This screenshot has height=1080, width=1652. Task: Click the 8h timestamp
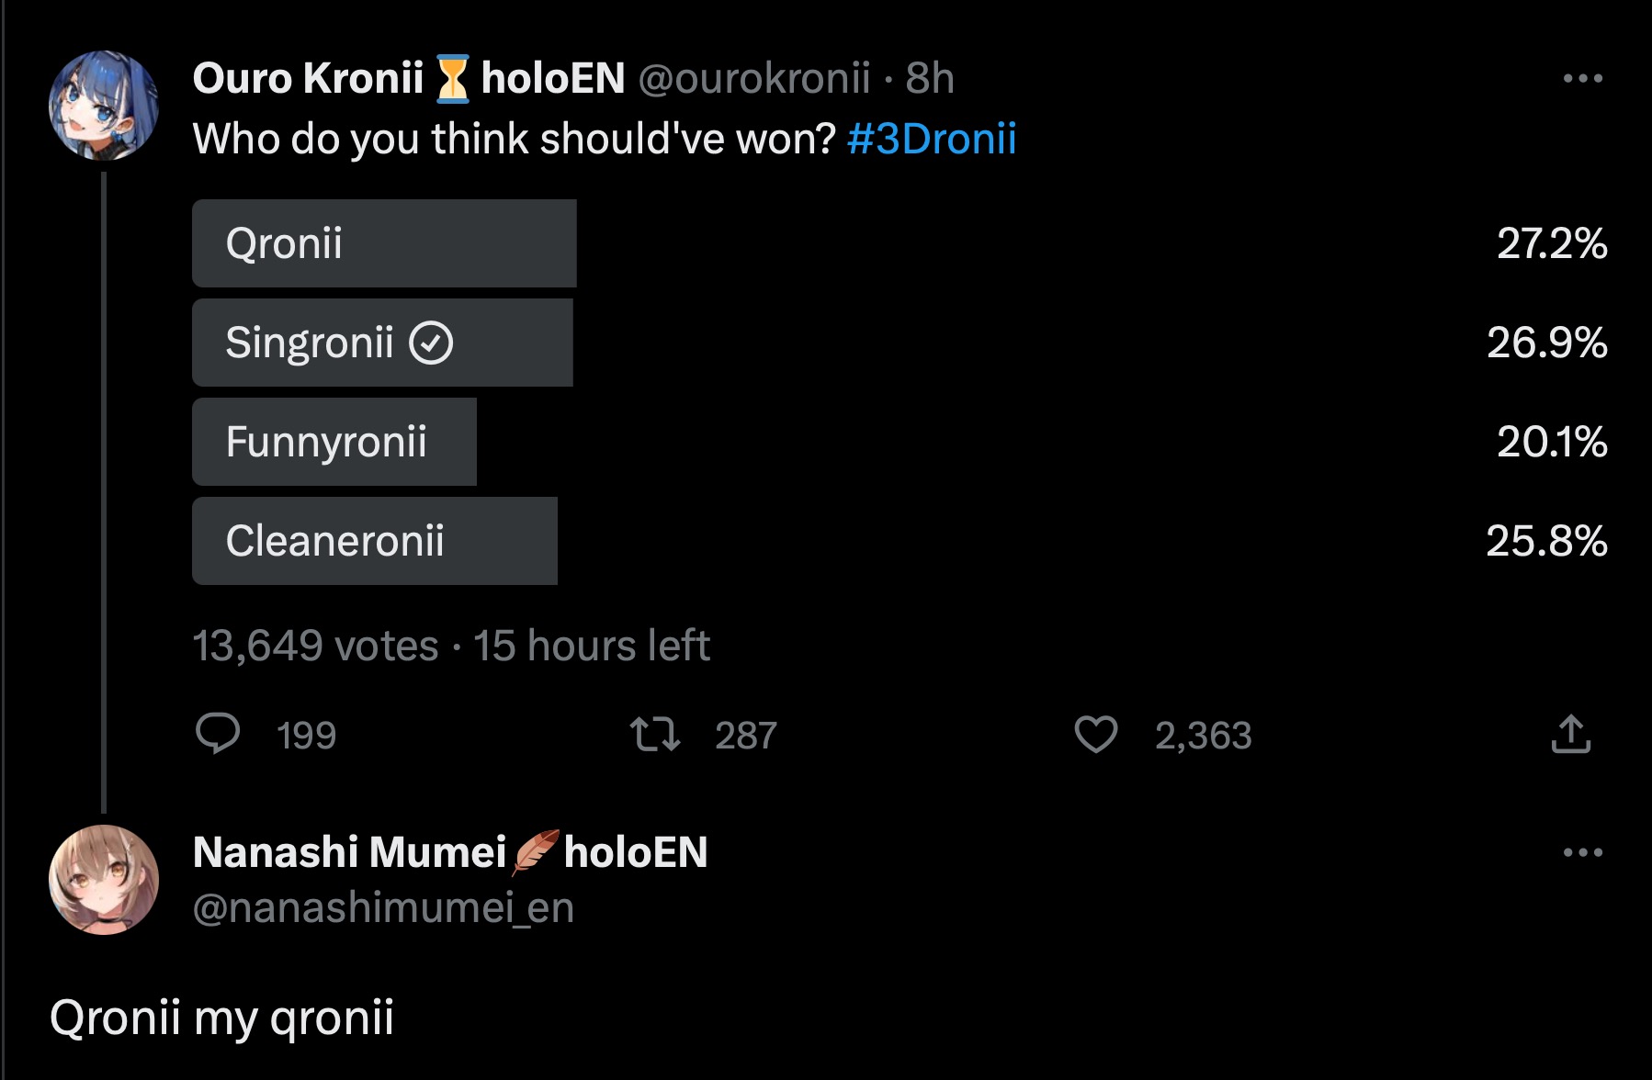[x=930, y=78]
